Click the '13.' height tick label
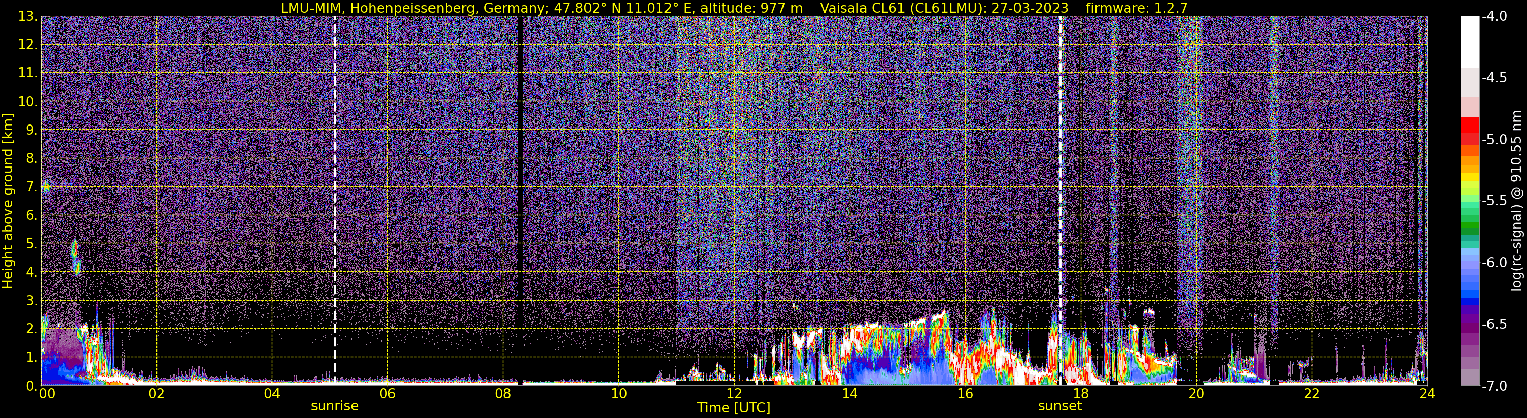Screen dimensions: 1527x418 click(x=28, y=17)
